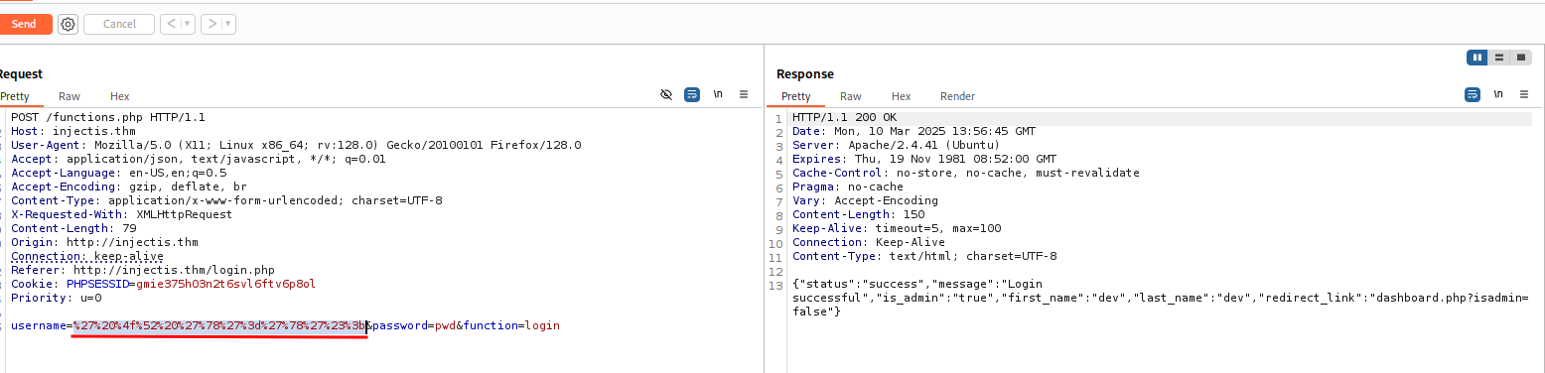Click the User-Agent header line

pyautogui.click(x=296, y=145)
